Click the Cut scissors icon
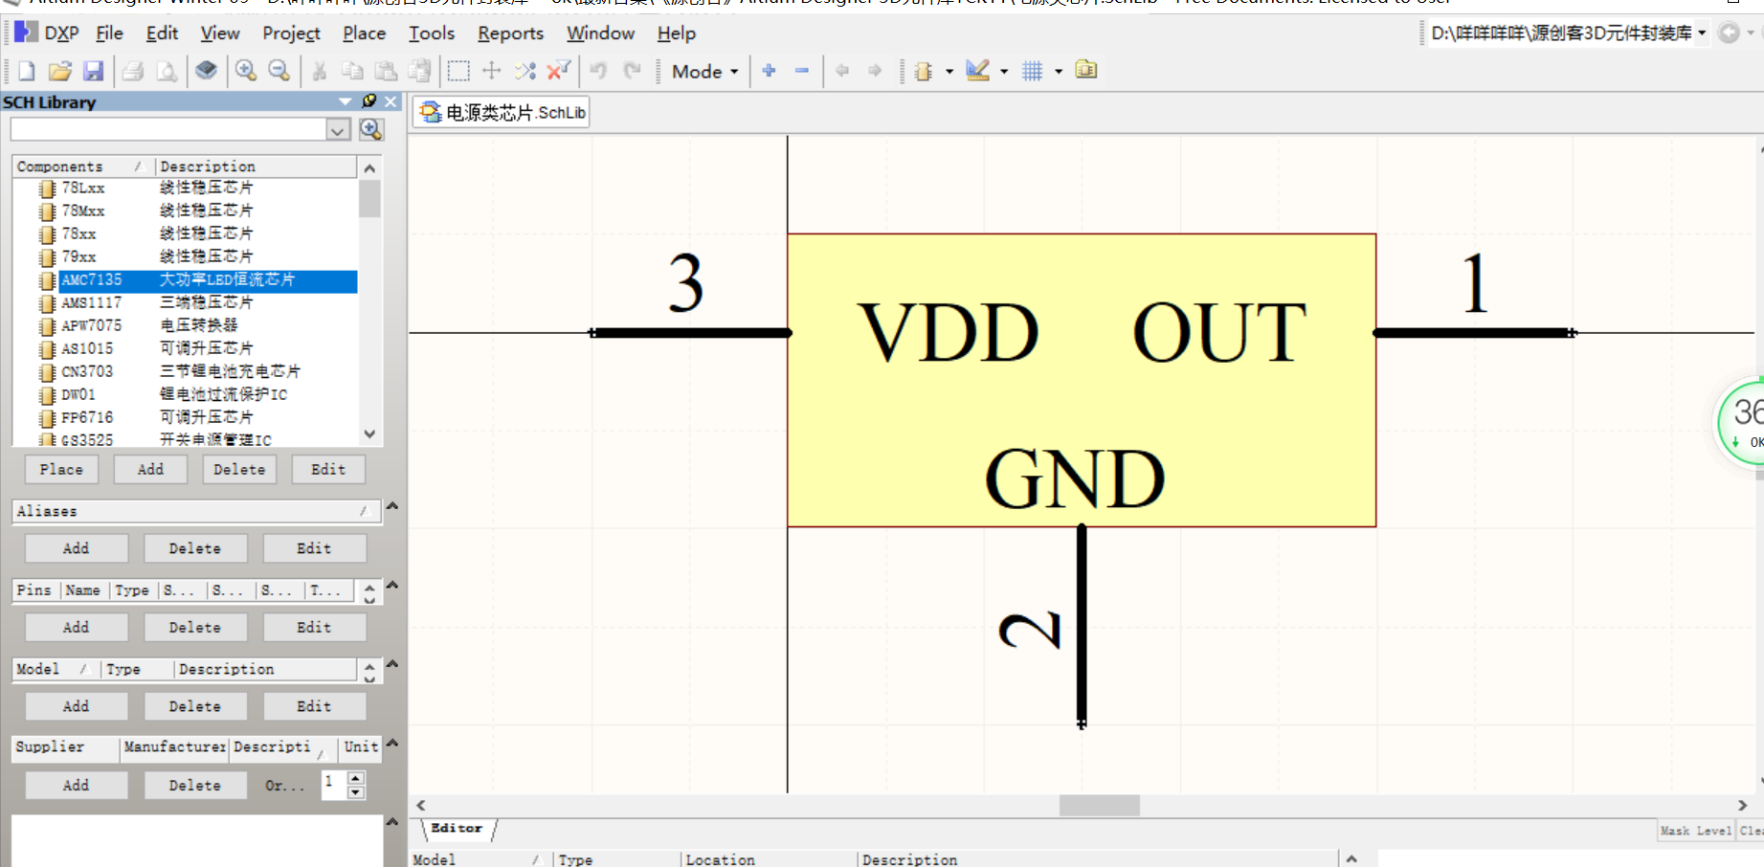Viewport: 1764px width, 867px height. click(x=320, y=71)
